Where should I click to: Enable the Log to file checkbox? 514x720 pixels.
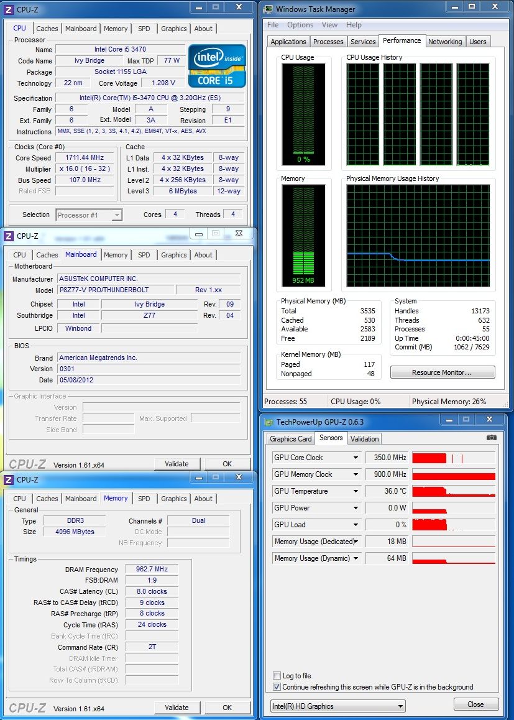pyautogui.click(x=277, y=676)
